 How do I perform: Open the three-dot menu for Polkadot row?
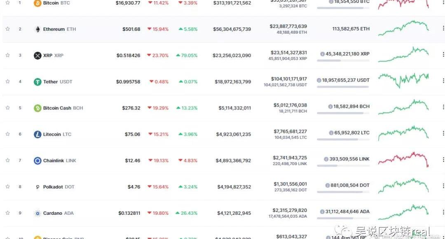pos(443,186)
